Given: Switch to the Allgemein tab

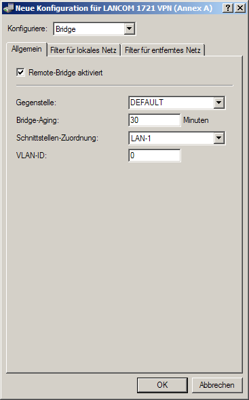Looking at the screenshot, I should pyautogui.click(x=26, y=49).
